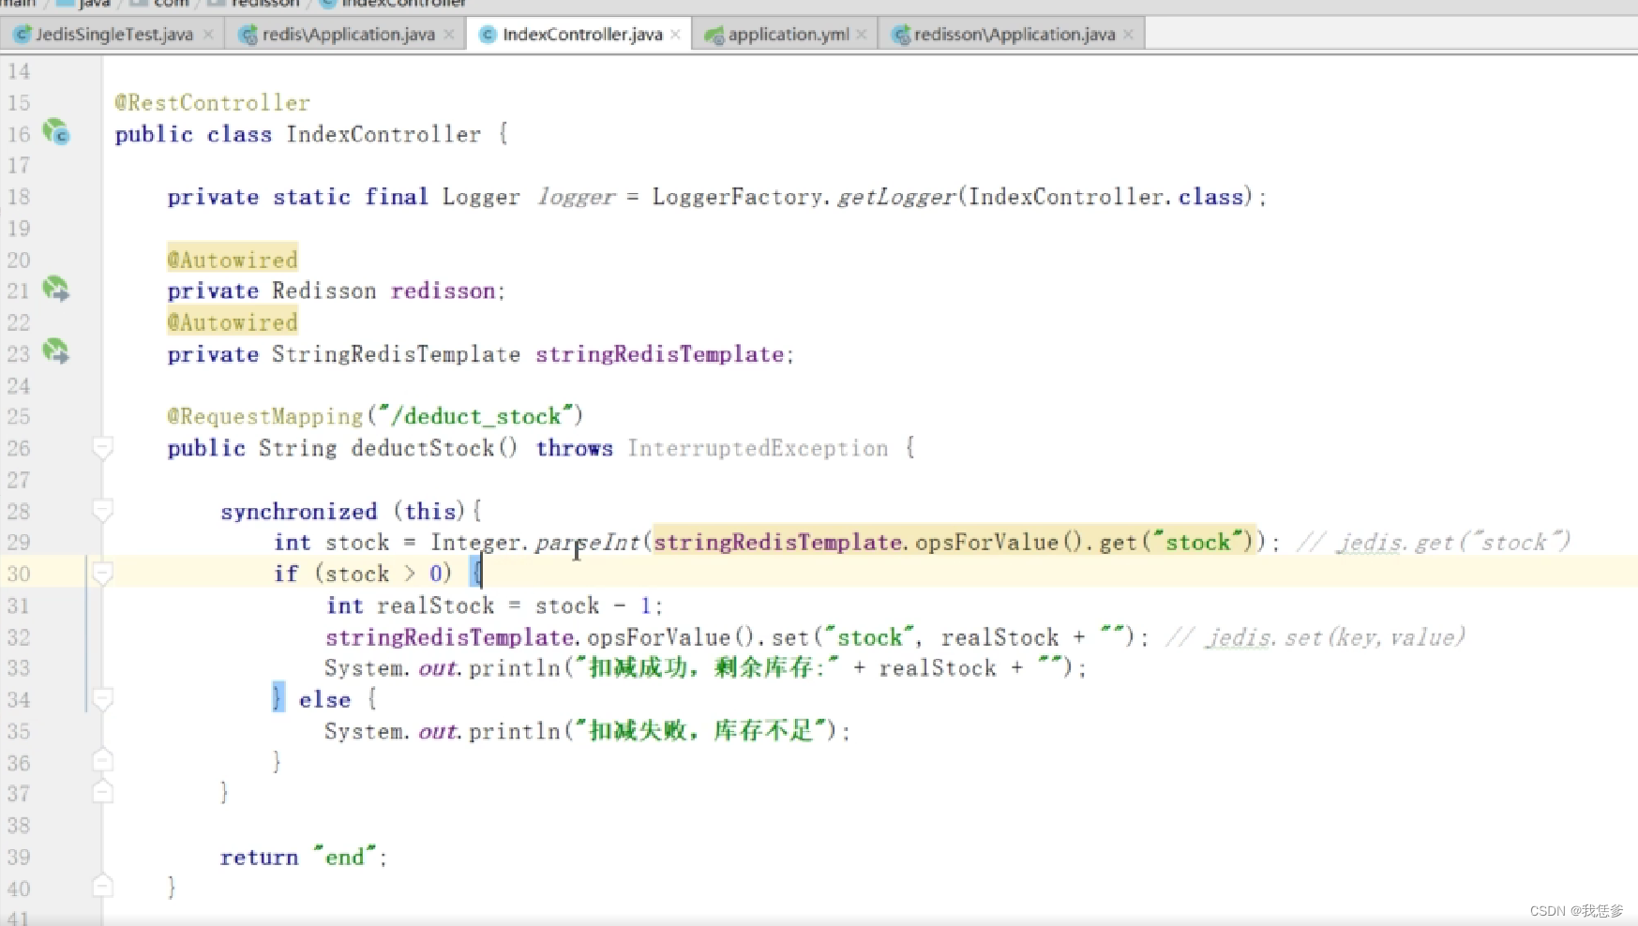Click parseInt on line 29
This screenshot has width=1638, height=926.
click(x=588, y=542)
